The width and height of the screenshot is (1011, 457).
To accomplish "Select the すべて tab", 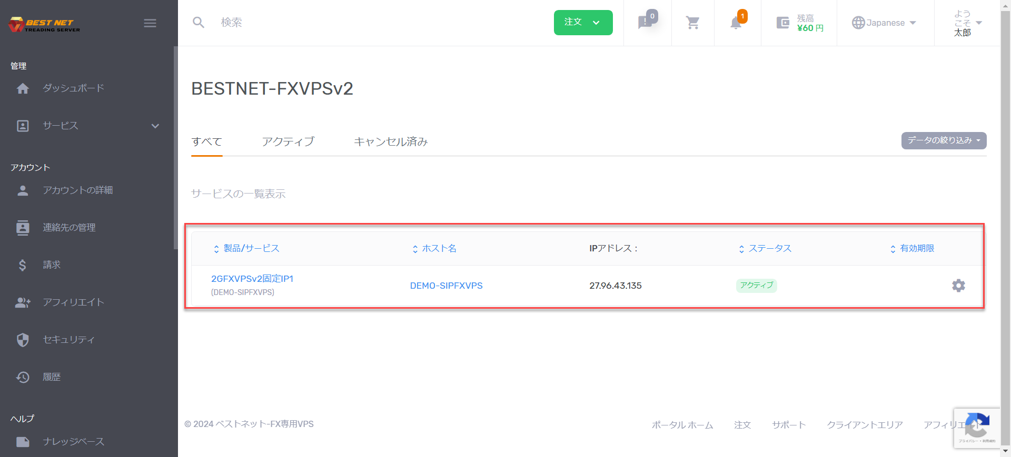I will coord(207,141).
